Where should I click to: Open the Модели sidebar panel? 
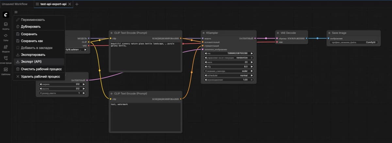(x=6, y=48)
